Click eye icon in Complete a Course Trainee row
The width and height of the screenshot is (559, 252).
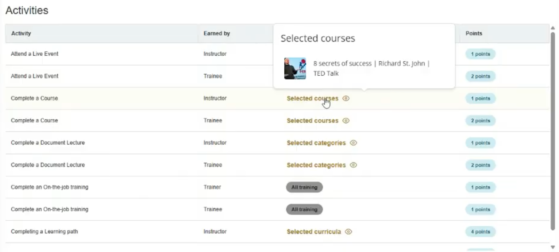(346, 121)
